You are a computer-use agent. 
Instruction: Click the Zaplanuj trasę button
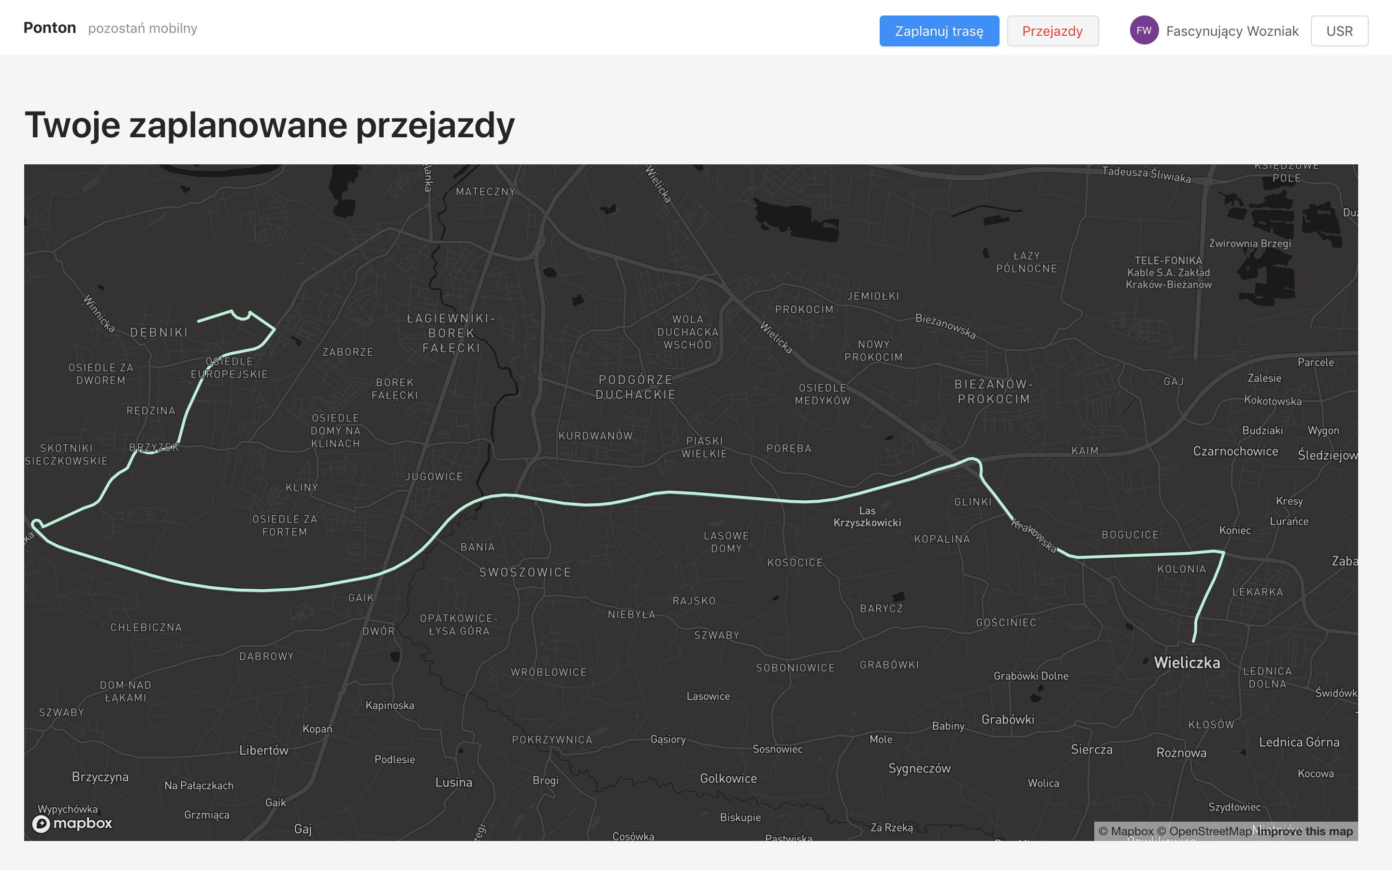coord(939,31)
